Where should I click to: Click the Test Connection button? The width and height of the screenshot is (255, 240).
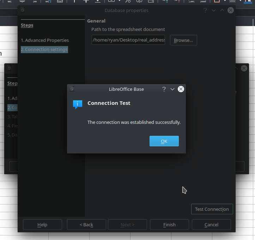(x=212, y=209)
